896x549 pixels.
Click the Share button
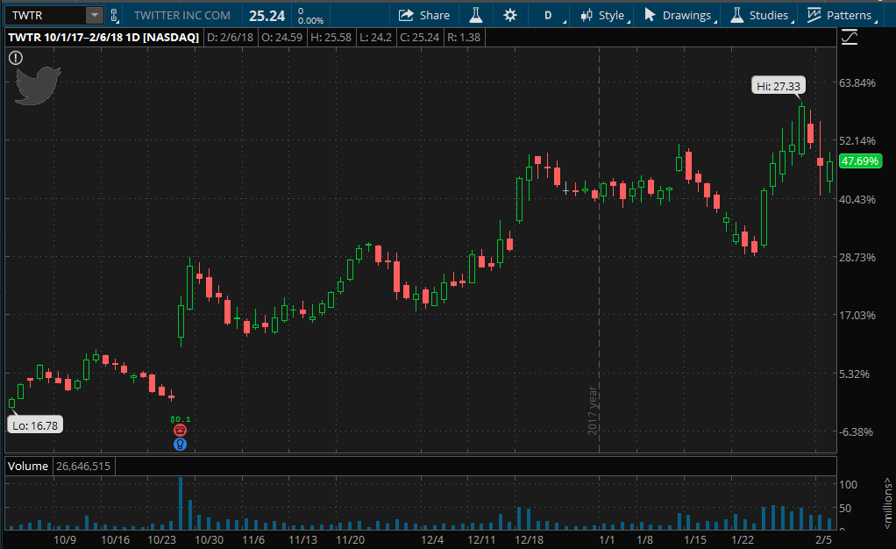click(424, 16)
